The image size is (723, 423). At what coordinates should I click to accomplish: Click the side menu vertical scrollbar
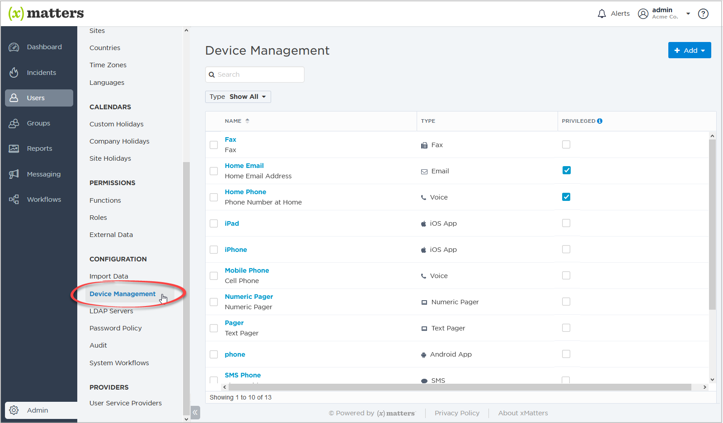pos(186,288)
